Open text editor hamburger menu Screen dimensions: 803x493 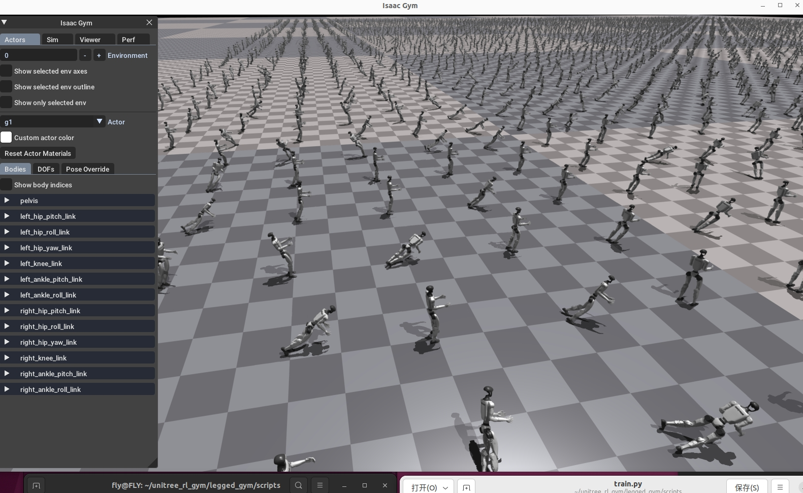coord(780,487)
